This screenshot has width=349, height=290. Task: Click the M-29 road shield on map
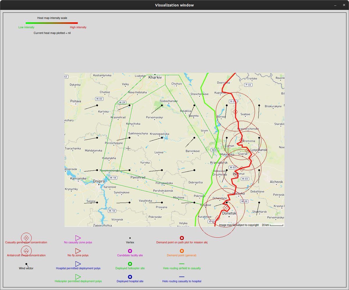pos(122,102)
